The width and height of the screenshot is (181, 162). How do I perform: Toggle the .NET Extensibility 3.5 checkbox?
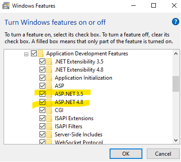tap(42, 62)
